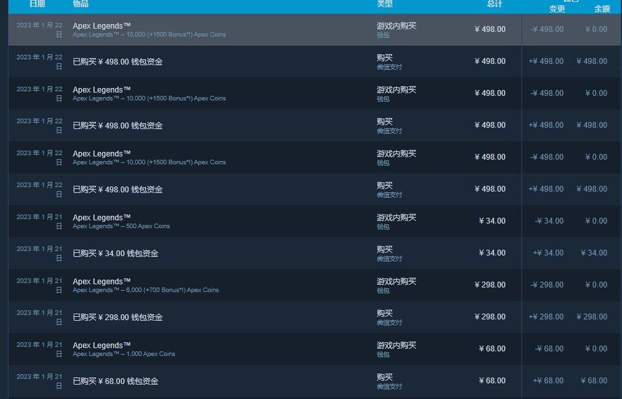Select ¥ 298.00 balance in ¥ 298.00 wallet funds row

point(592,317)
